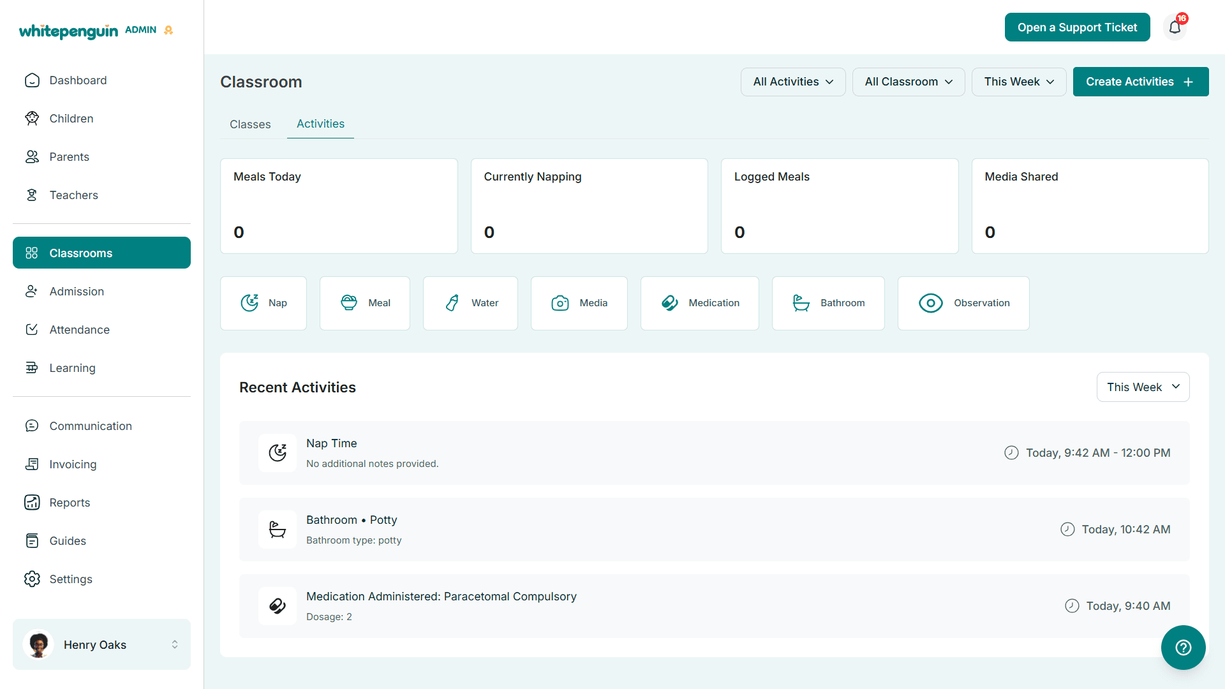Click the Medication pill icon
This screenshot has width=1225, height=689.
[670, 303]
